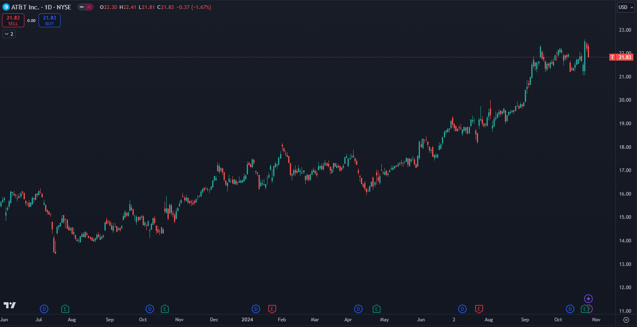Viewport: 637px width, 327px height.
Task: Click the red earnings marker near February 2024
Action: tap(272, 309)
